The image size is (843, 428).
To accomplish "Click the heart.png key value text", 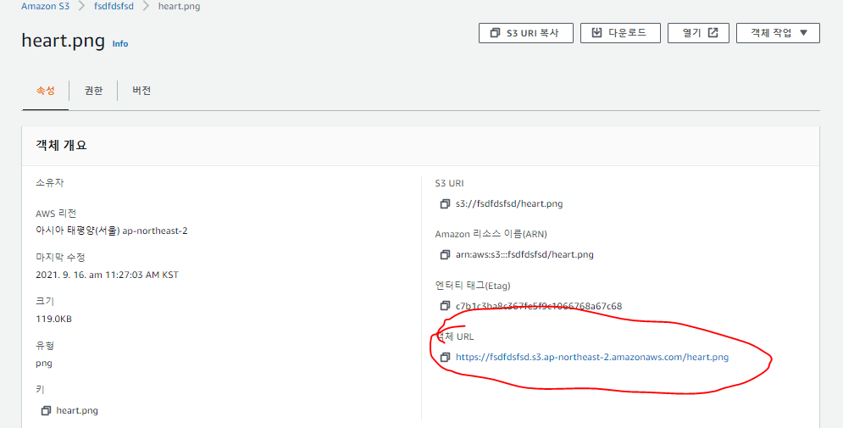I will 77,411.
